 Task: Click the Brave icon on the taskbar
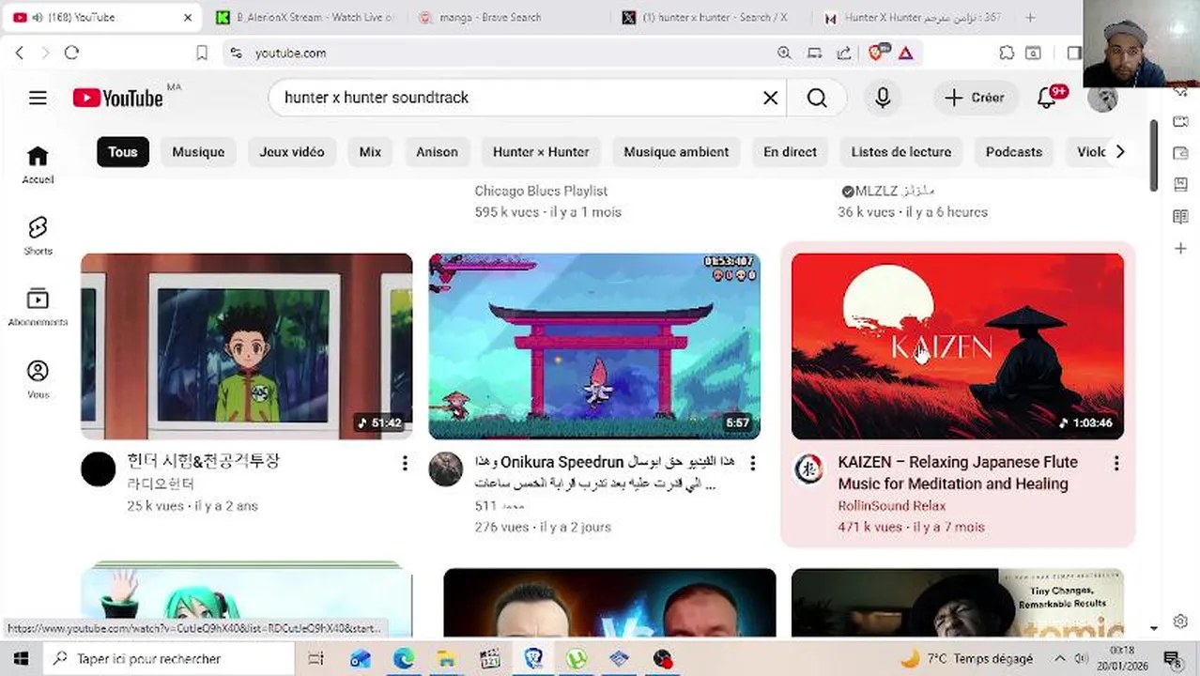[x=533, y=658]
